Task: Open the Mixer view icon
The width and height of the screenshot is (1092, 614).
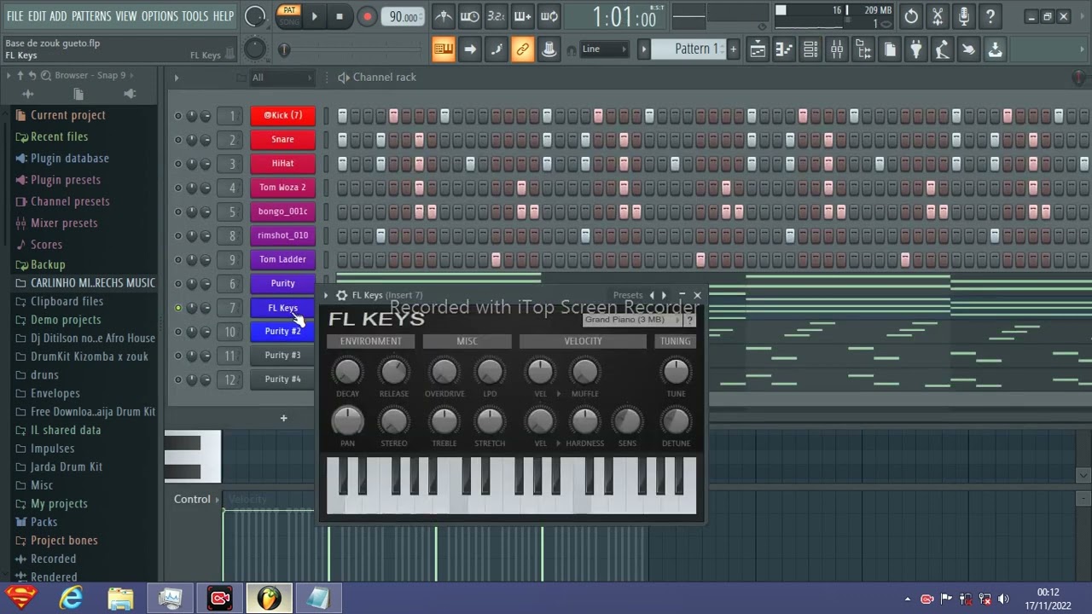Action: coord(837,49)
